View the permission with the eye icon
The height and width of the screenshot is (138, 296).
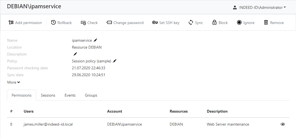click(283, 124)
